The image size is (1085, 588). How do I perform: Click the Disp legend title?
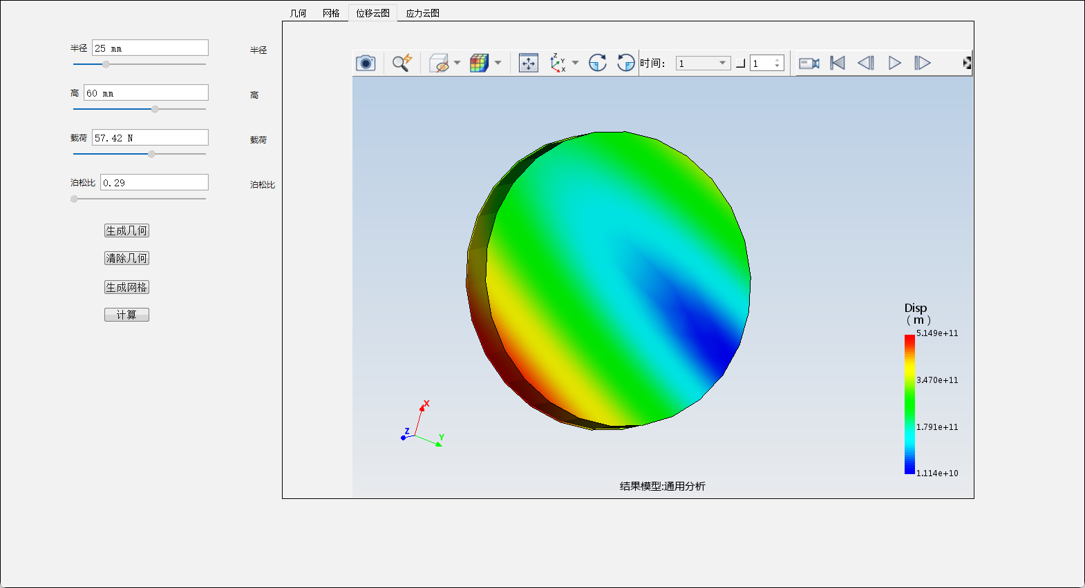917,314
